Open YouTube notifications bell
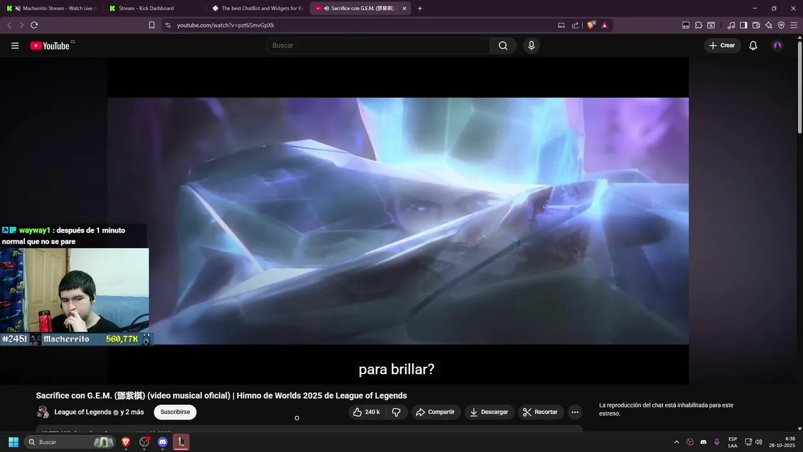 tap(753, 45)
